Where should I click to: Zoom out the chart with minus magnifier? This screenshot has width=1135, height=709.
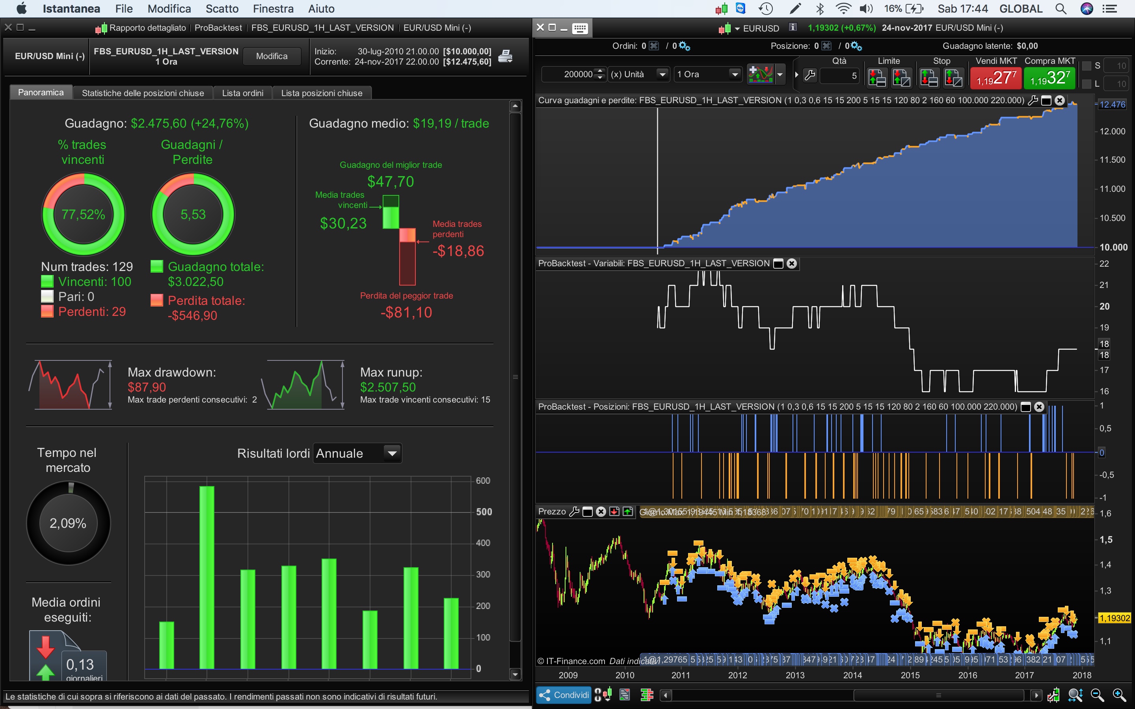[x=1097, y=694]
